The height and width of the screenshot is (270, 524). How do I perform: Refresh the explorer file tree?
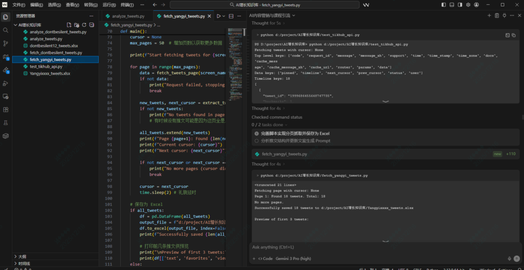[x=84, y=25]
